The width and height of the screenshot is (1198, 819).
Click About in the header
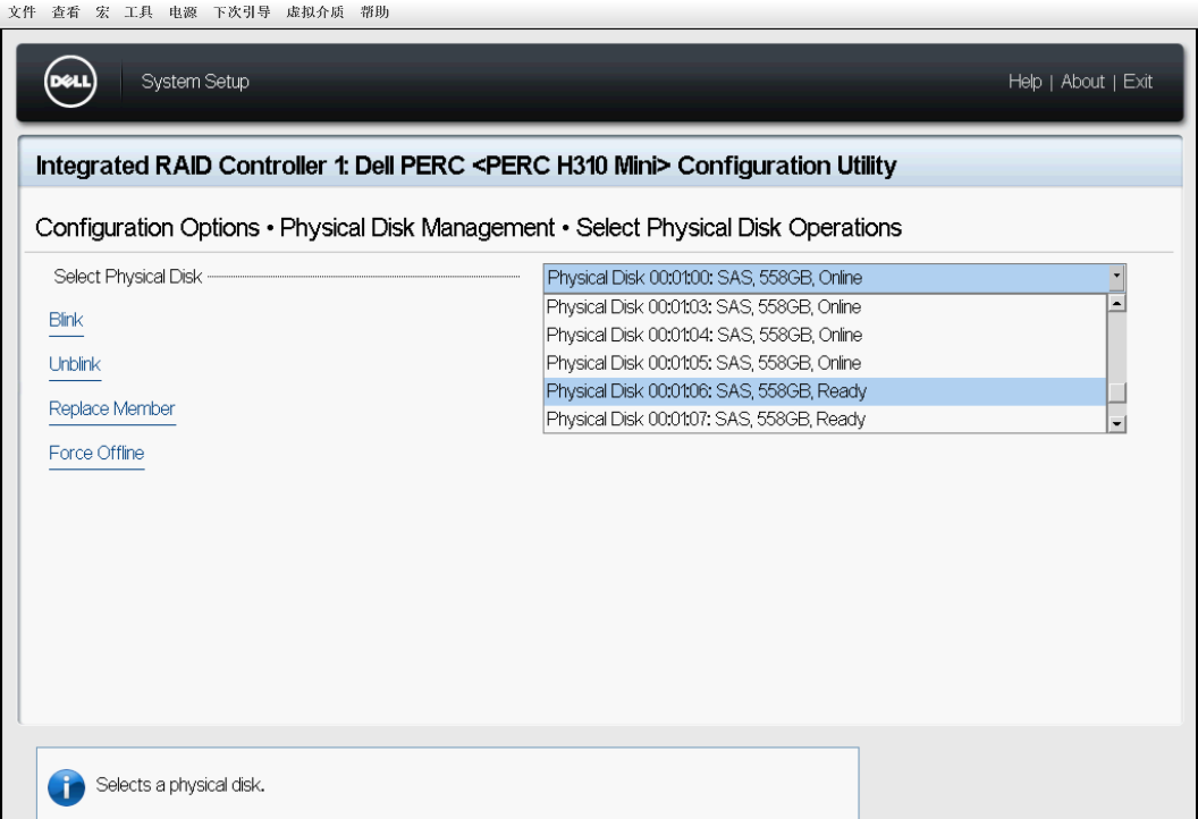click(1082, 82)
